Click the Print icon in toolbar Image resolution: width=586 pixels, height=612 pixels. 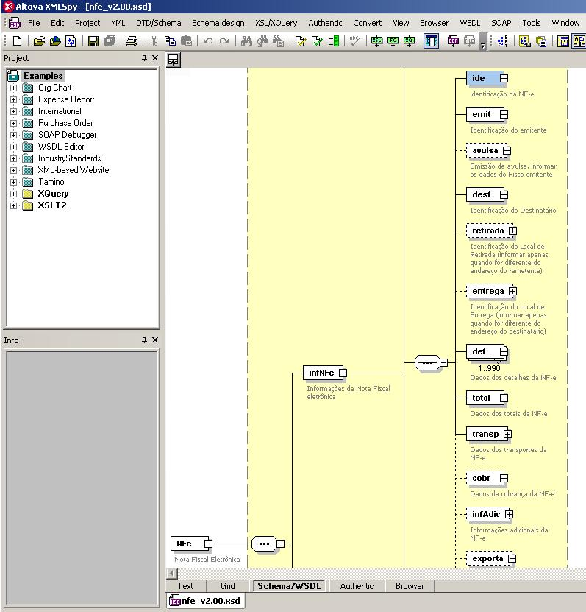(131, 42)
